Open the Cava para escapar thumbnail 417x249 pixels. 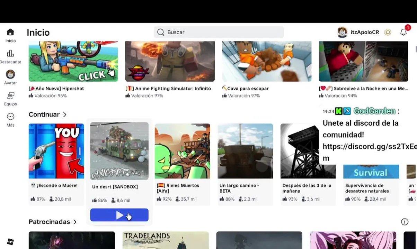(267, 61)
